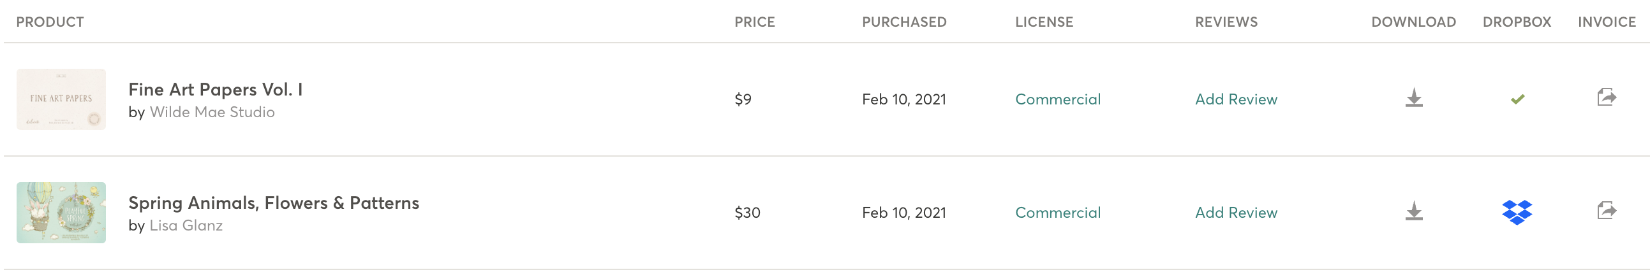The width and height of the screenshot is (1650, 270).
Task: Add Review for Spring Animals
Action: pos(1235,213)
